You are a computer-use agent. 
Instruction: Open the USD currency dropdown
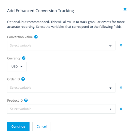click(17, 67)
